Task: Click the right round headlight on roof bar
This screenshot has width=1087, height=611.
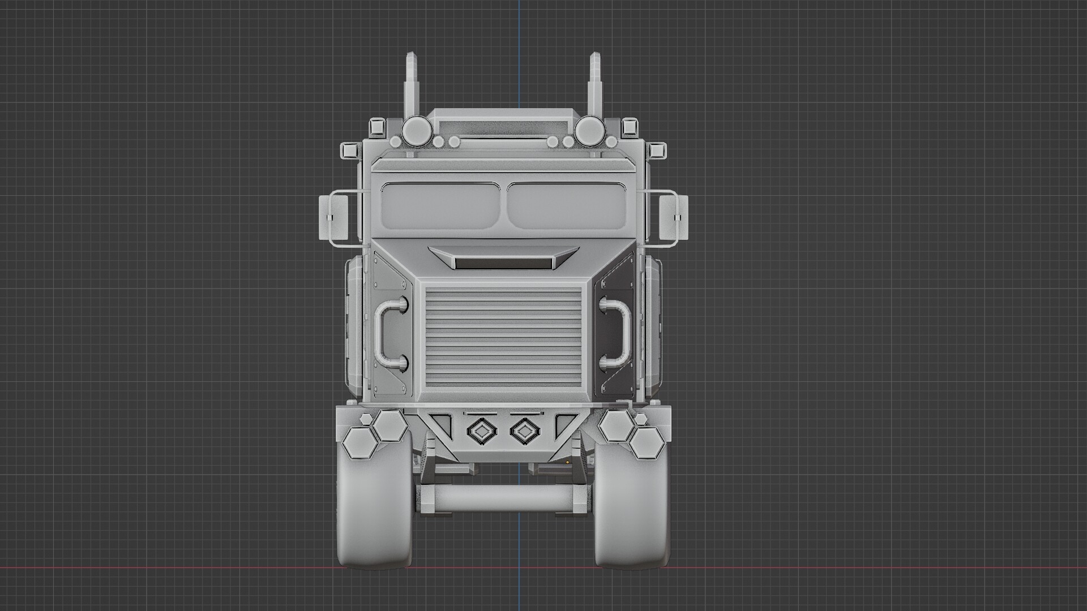Action: coord(589,131)
